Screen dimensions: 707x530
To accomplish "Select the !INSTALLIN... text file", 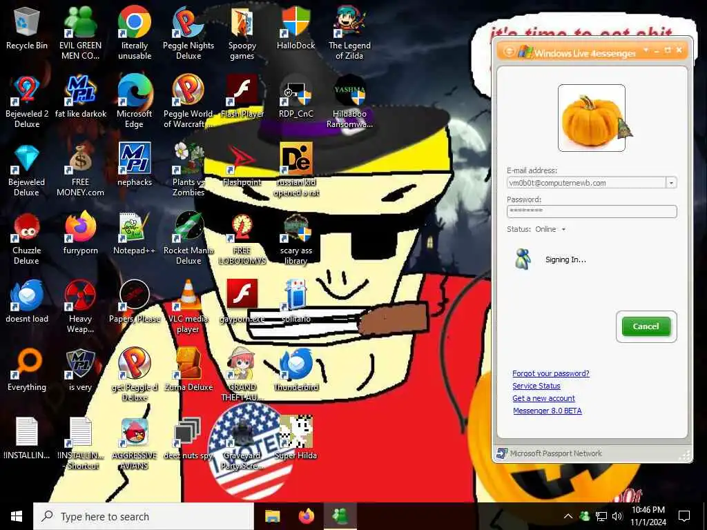I will 27,432.
